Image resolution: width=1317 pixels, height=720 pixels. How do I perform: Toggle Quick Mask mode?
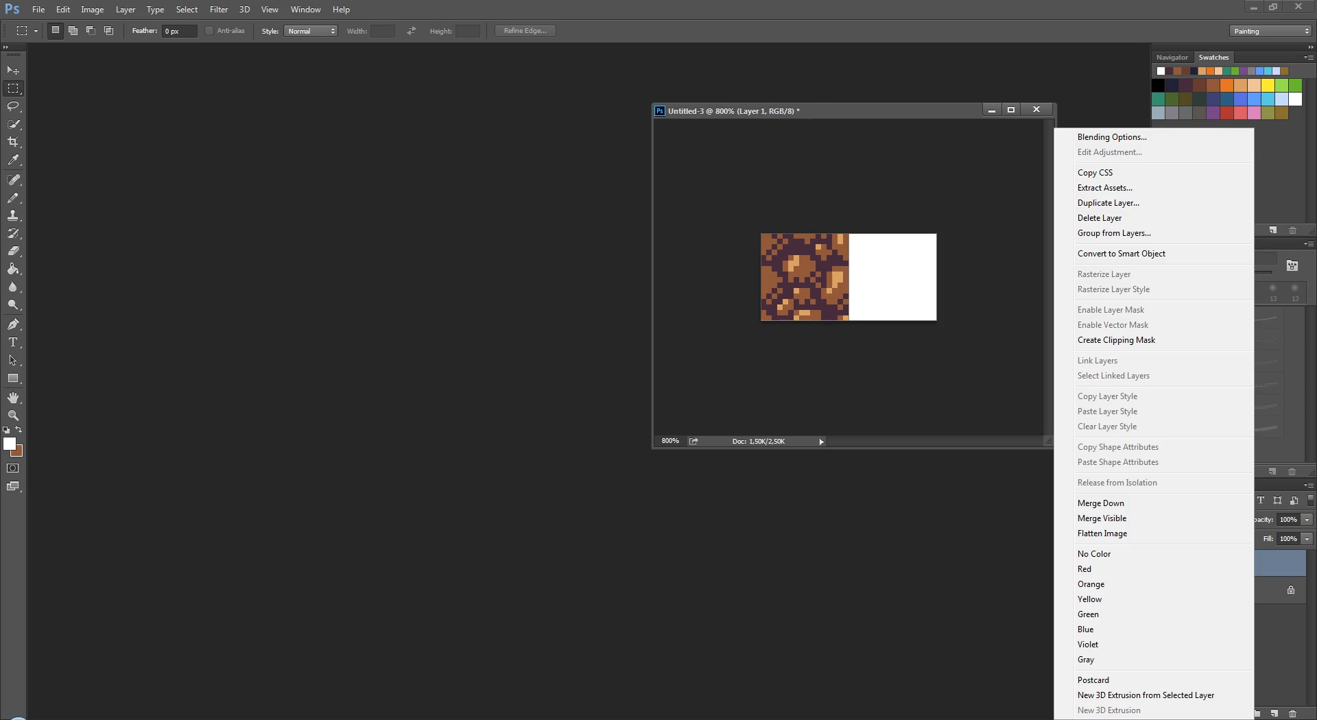[13, 468]
